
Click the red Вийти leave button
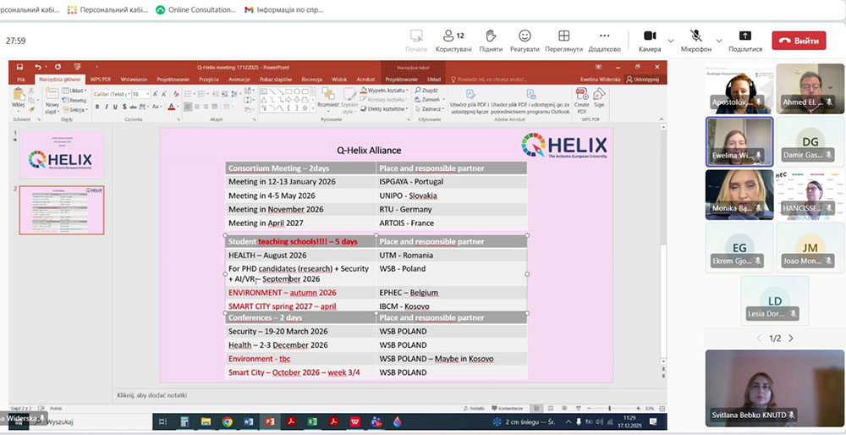click(799, 41)
